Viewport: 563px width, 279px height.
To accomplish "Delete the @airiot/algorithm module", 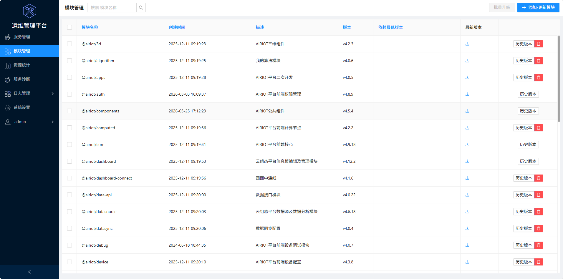I will pyautogui.click(x=538, y=61).
